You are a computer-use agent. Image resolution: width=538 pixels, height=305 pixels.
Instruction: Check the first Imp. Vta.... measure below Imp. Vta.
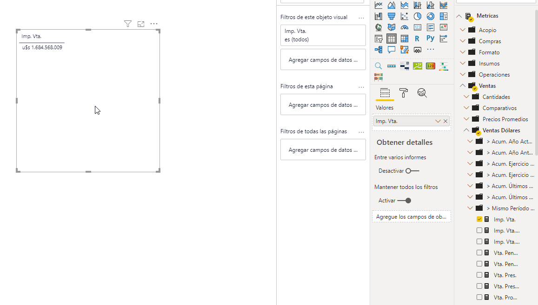[479, 230]
